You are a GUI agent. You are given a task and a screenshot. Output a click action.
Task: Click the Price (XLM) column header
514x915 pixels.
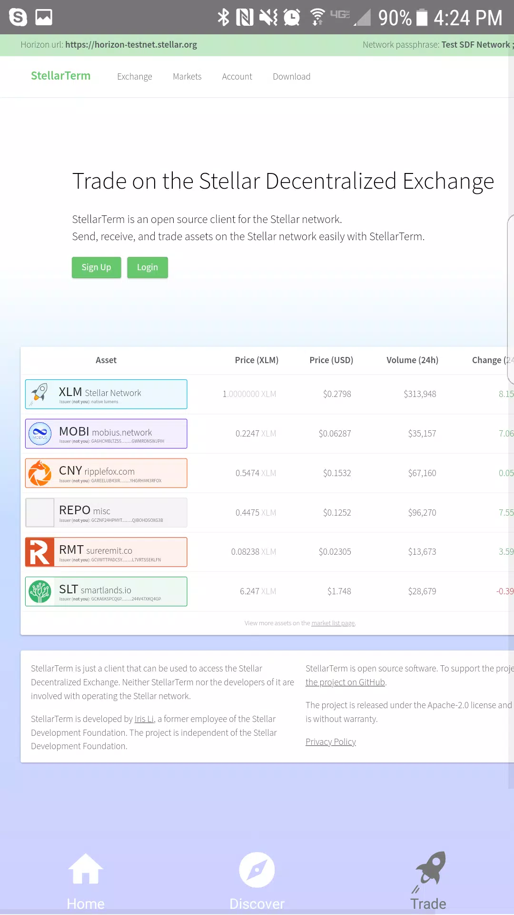click(x=257, y=360)
